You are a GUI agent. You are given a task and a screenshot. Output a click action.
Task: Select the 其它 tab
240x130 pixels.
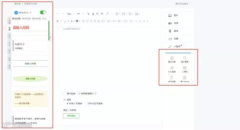pos(44,19)
